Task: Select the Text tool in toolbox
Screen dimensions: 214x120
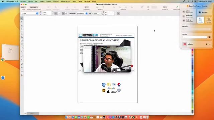Action: [22, 52]
